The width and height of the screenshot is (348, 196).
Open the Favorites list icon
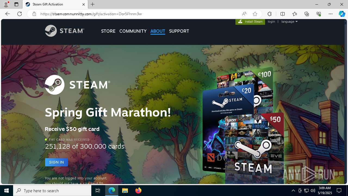pyautogui.click(x=295, y=14)
